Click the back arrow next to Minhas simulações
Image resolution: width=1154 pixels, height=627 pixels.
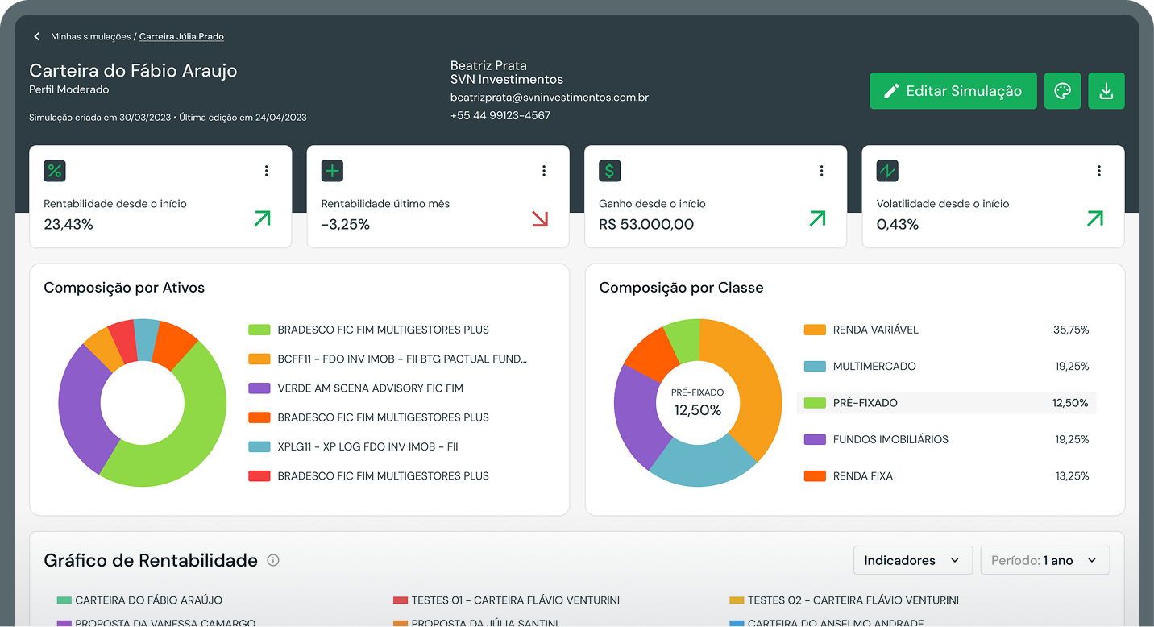[x=36, y=36]
